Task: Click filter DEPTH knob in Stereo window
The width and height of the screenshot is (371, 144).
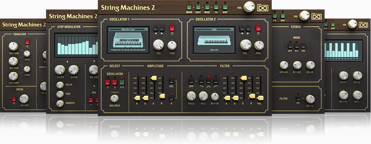Action: [x=310, y=99]
